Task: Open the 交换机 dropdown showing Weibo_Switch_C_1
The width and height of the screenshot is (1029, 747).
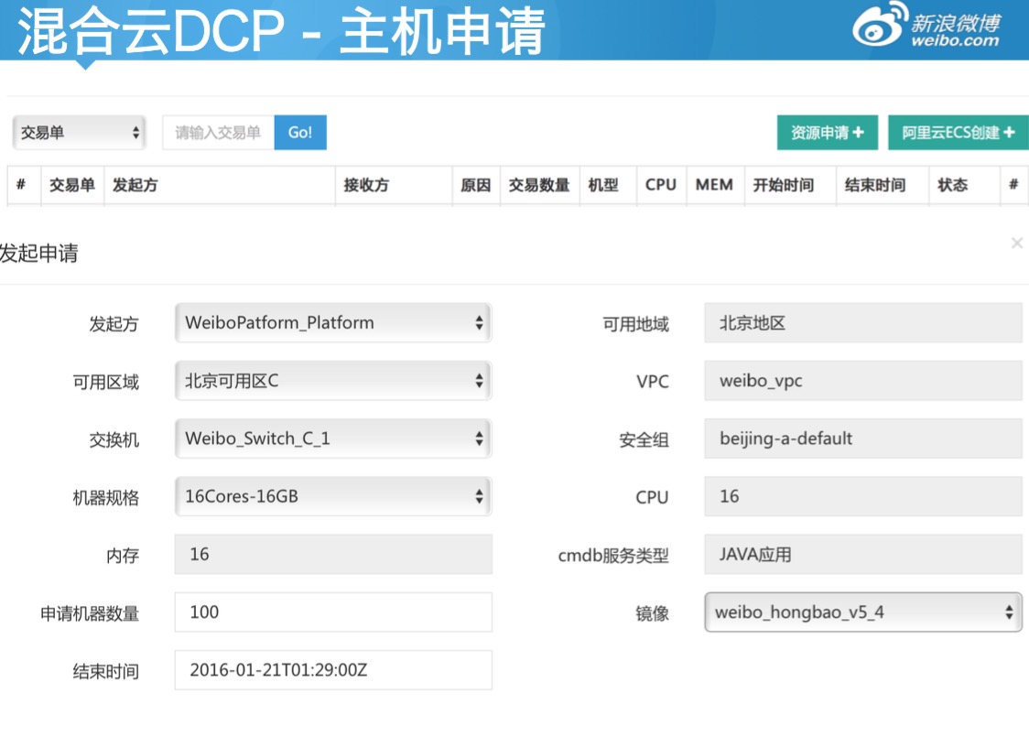Action: [333, 438]
